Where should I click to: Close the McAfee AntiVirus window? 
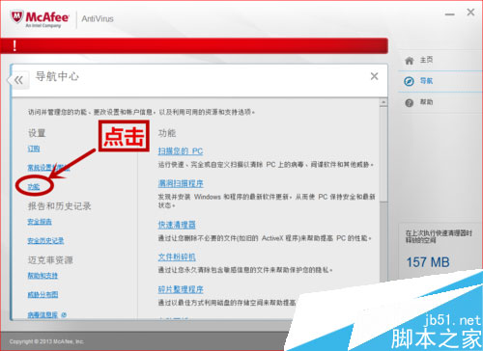click(470, 13)
